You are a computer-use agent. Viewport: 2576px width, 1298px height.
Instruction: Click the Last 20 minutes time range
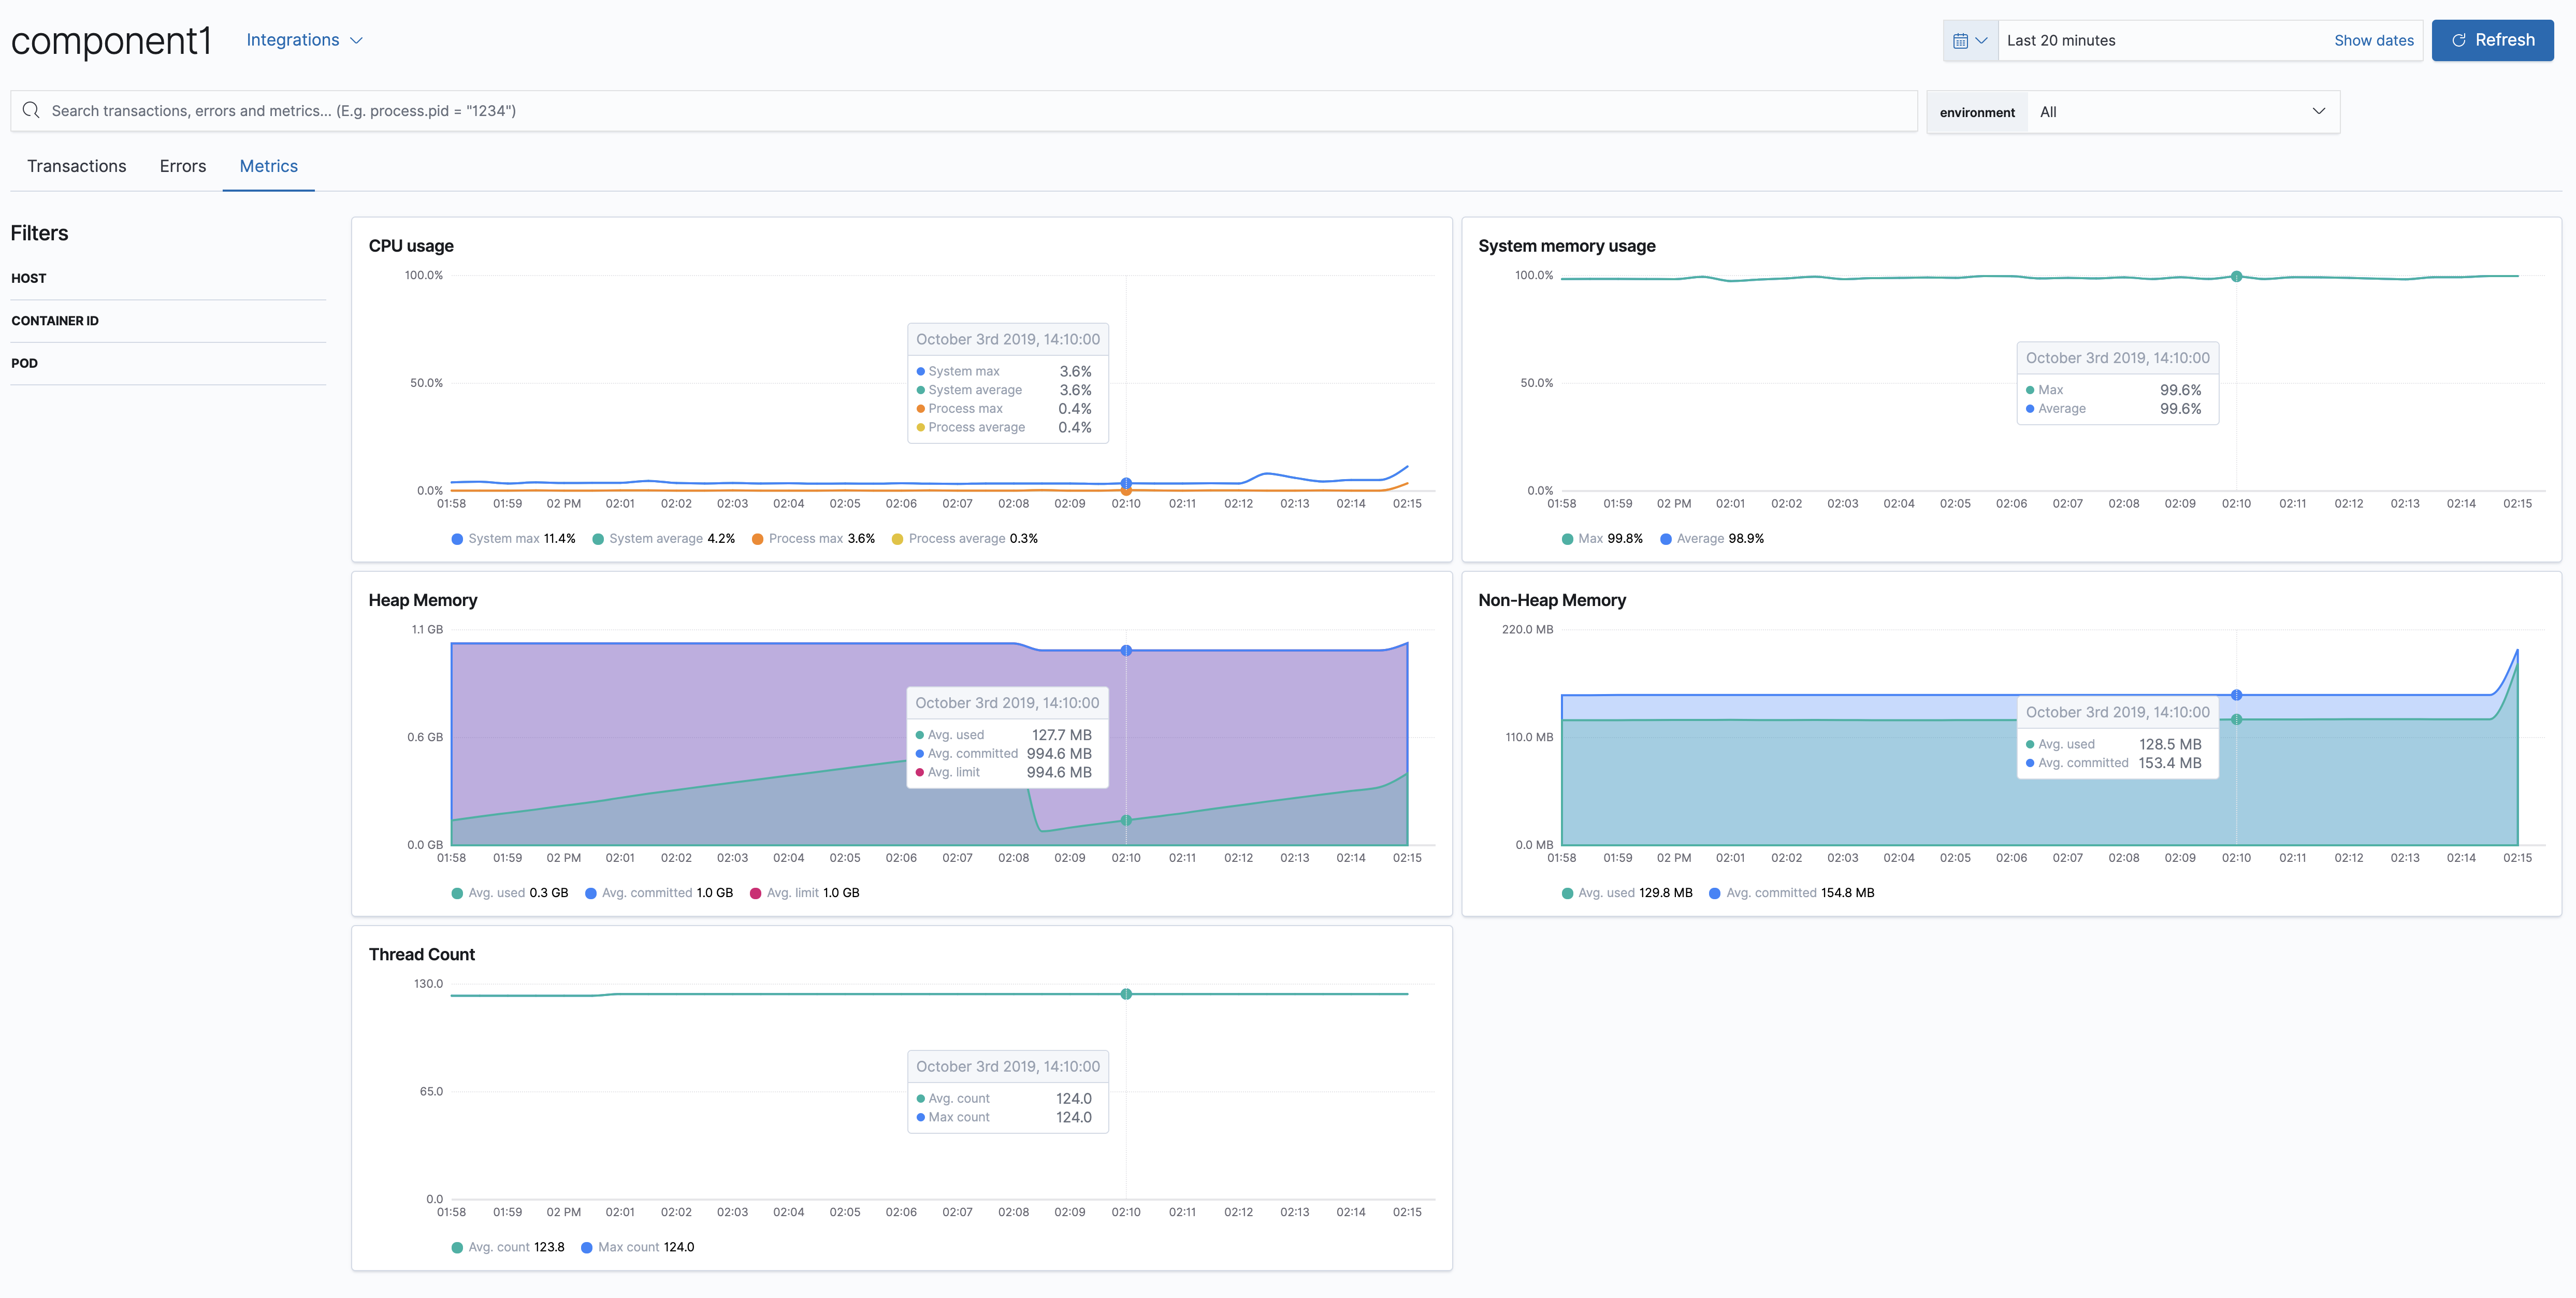tap(2060, 41)
